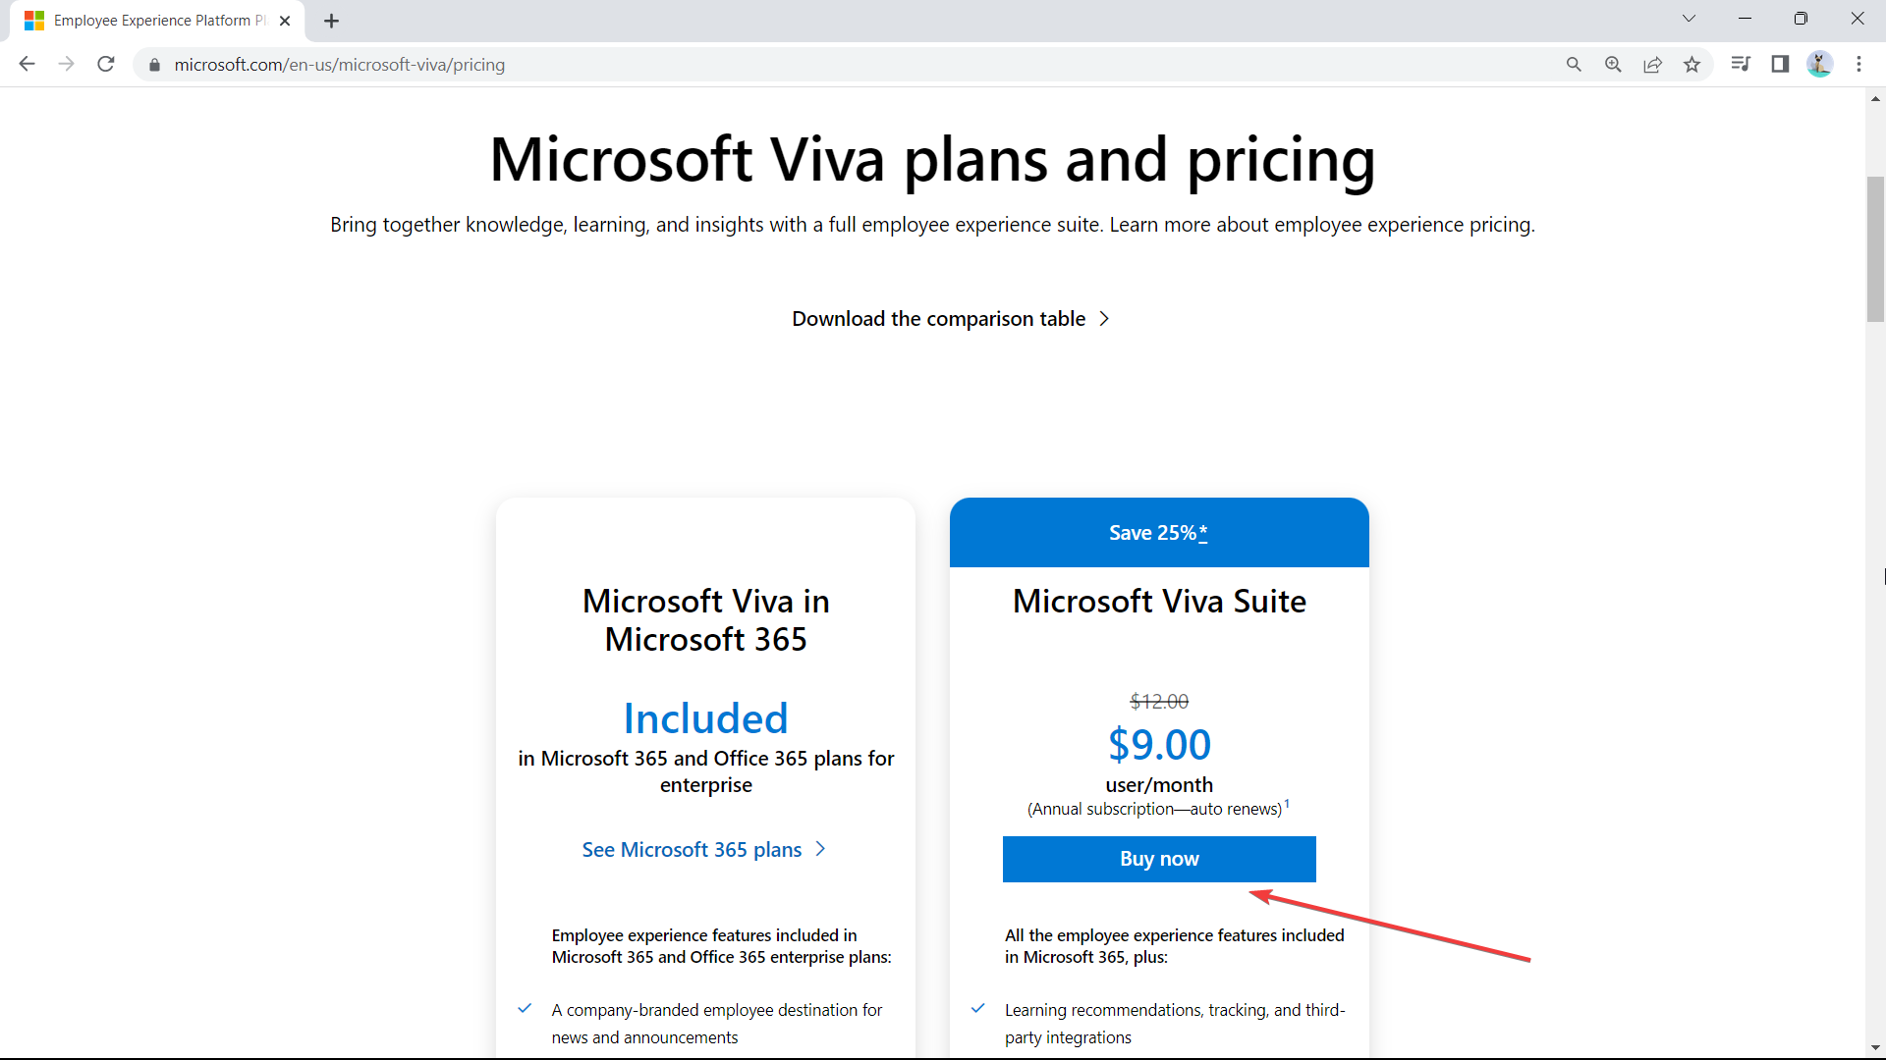
Task: Click the zoom icon in the address bar
Action: tap(1613, 65)
